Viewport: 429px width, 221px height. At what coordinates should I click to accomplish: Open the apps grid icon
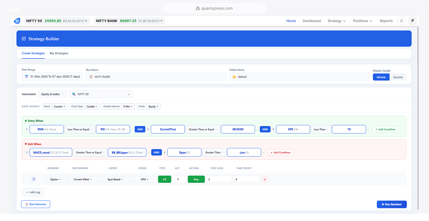click(x=401, y=21)
